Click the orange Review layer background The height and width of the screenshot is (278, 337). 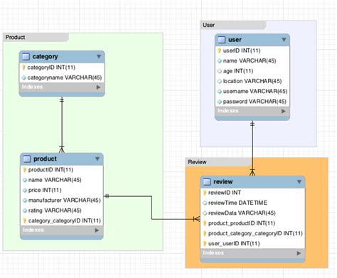pos(316,213)
